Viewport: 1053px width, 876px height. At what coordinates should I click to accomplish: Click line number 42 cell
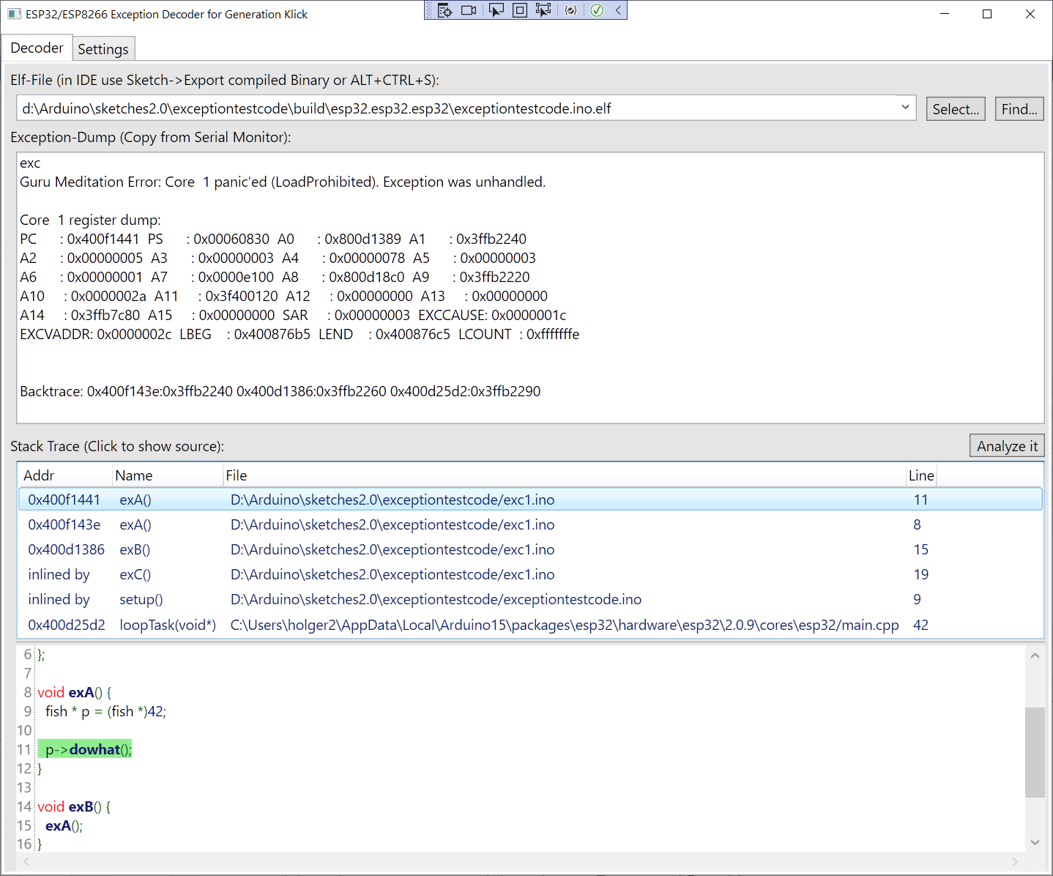point(920,625)
